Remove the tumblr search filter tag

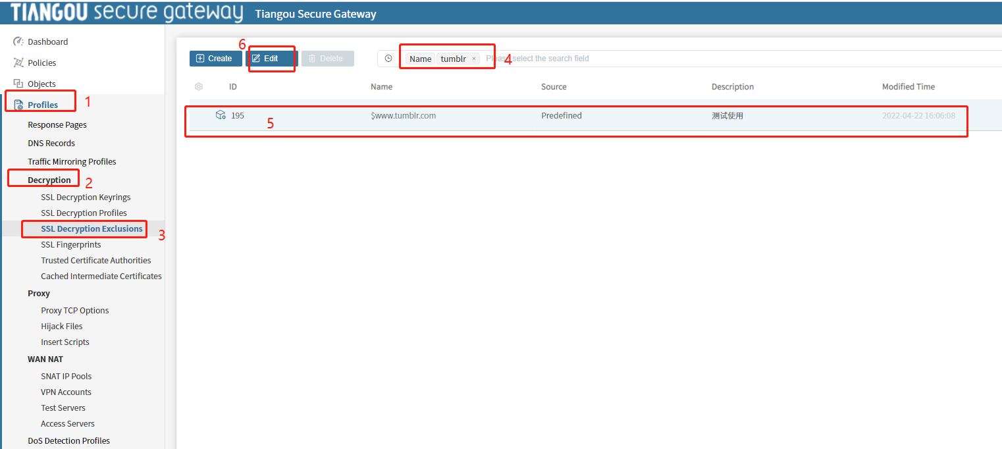[x=473, y=59]
